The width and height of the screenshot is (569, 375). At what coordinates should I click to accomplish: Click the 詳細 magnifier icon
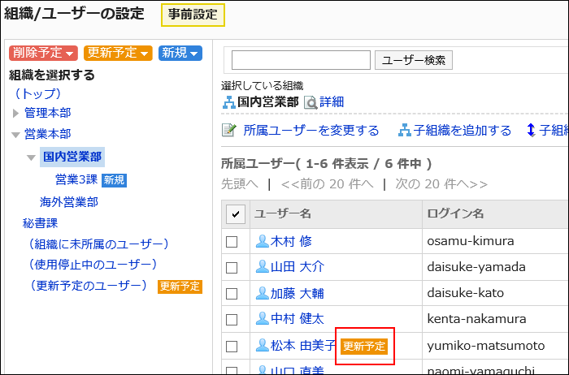click(x=311, y=102)
